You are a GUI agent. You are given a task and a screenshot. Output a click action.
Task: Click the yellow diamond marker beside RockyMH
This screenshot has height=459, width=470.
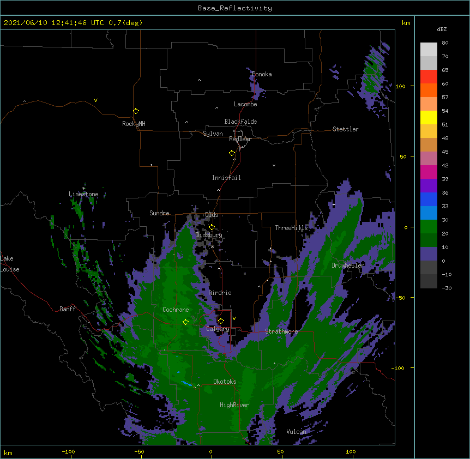(x=136, y=111)
